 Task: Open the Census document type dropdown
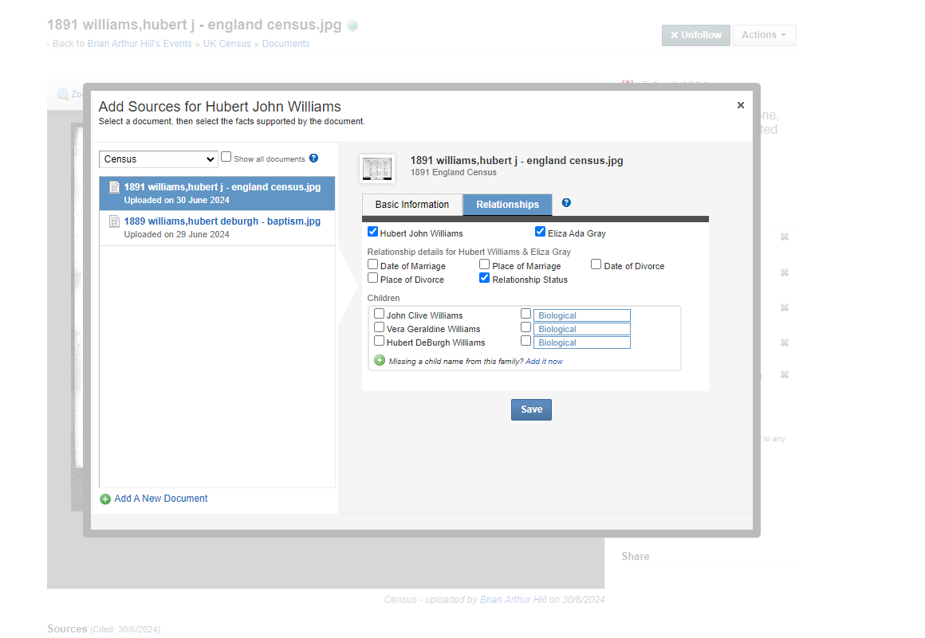click(x=159, y=159)
